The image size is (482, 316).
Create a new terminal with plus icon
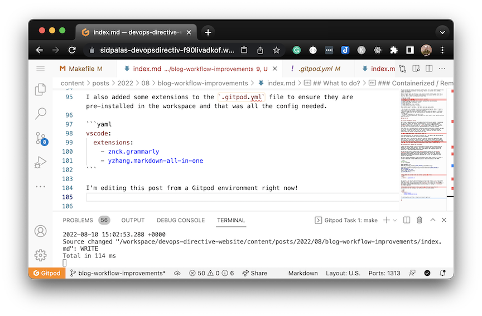pyautogui.click(x=387, y=220)
